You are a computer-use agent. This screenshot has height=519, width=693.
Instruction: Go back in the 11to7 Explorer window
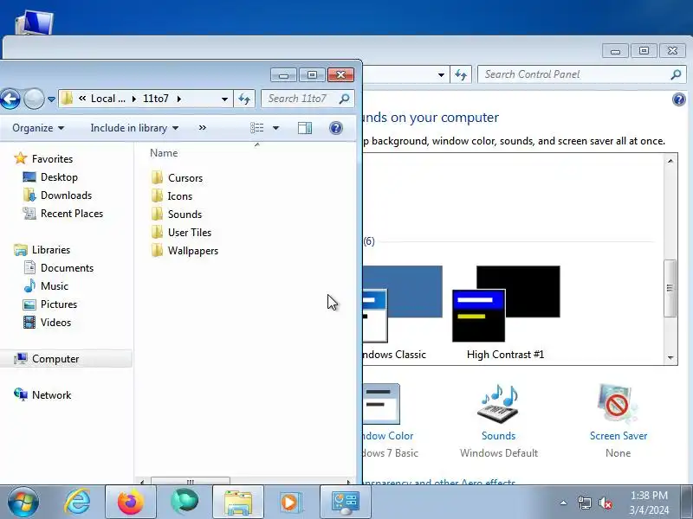point(10,99)
